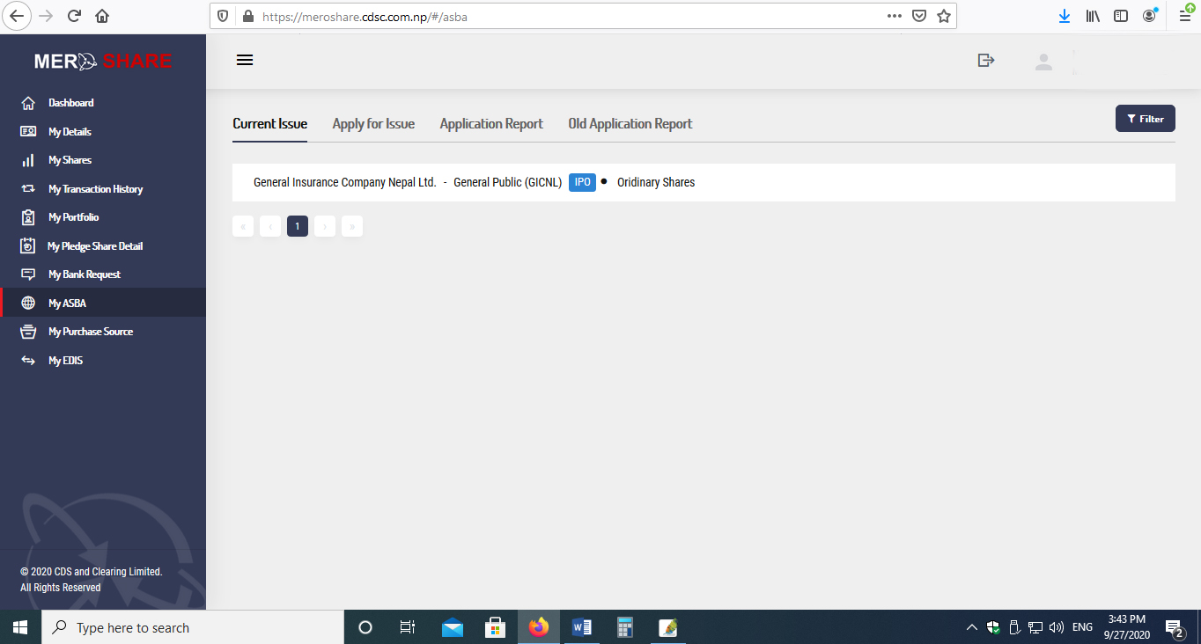The width and height of the screenshot is (1201, 644).
Task: Click the My Portfolio clipboard icon
Action: point(28,217)
